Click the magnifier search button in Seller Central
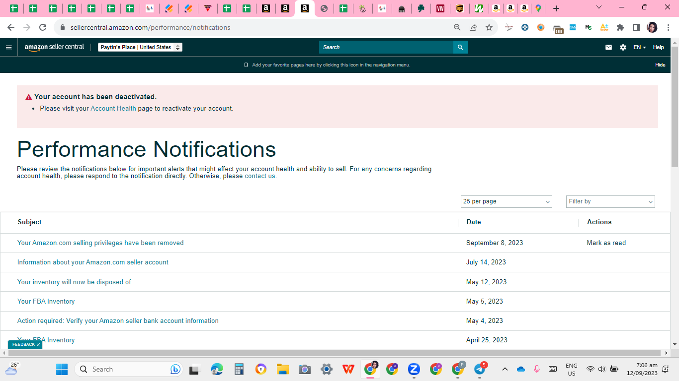679x381 pixels. coord(460,47)
